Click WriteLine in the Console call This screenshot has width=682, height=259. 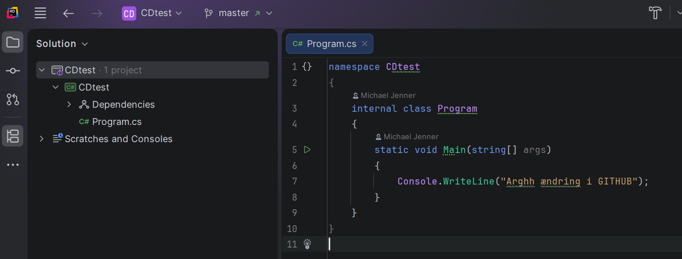click(469, 182)
